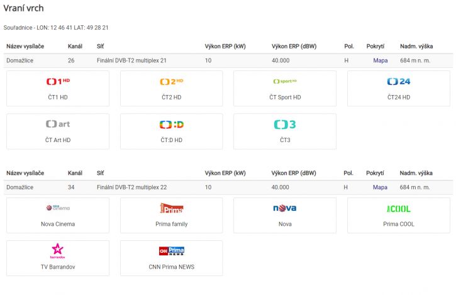Select the Prima family logo
The height and width of the screenshot is (295, 456).
coord(171,208)
